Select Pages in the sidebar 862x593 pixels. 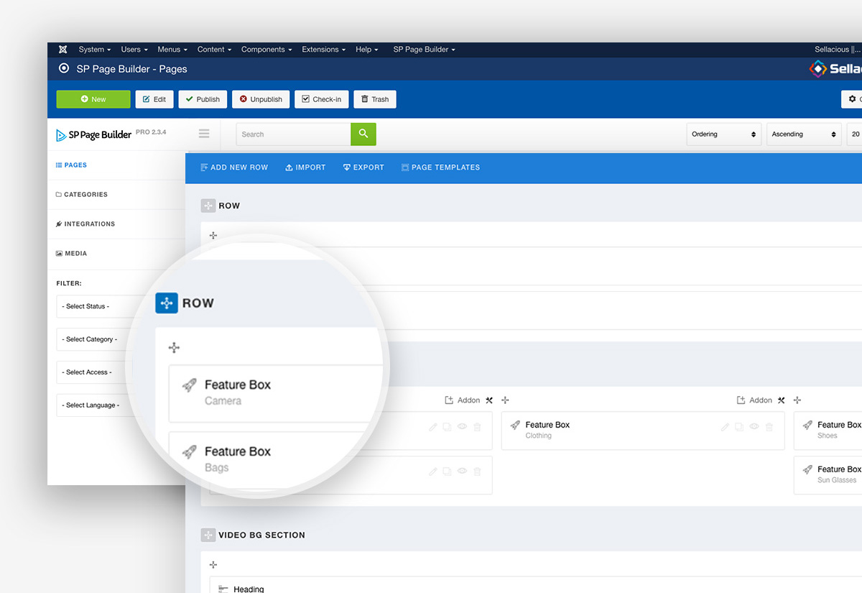pos(71,165)
